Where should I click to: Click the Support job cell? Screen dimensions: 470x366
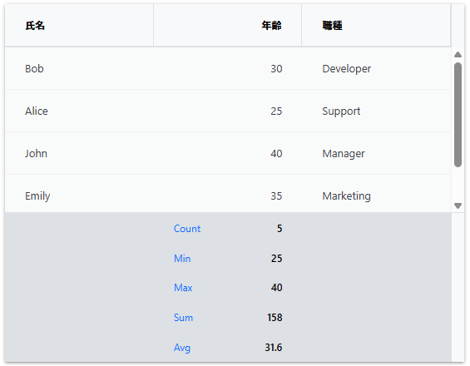click(376, 111)
